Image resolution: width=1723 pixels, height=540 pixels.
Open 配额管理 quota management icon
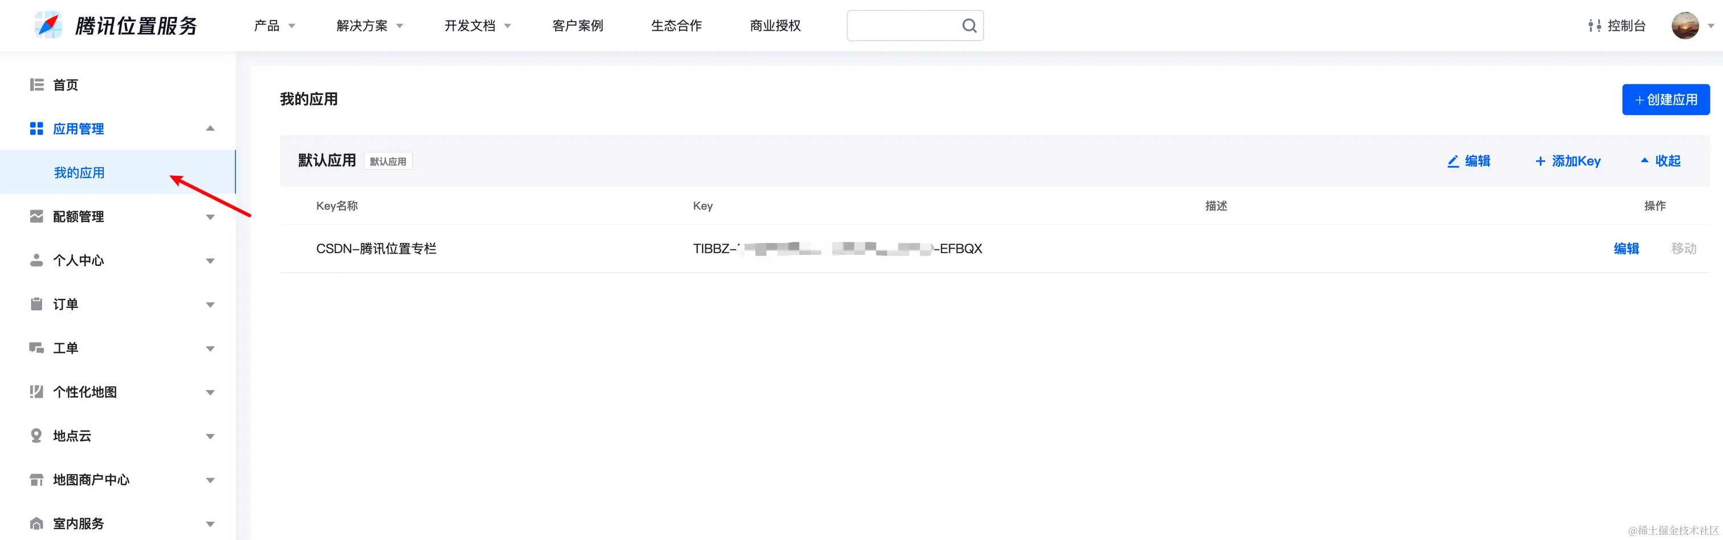click(x=36, y=216)
